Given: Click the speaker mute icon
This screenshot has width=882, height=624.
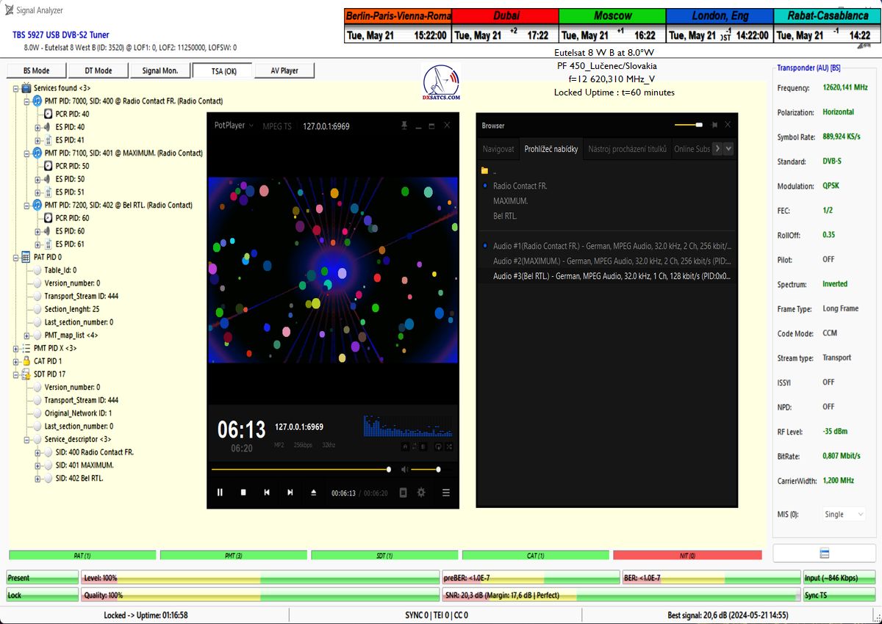Looking at the screenshot, I should [404, 469].
